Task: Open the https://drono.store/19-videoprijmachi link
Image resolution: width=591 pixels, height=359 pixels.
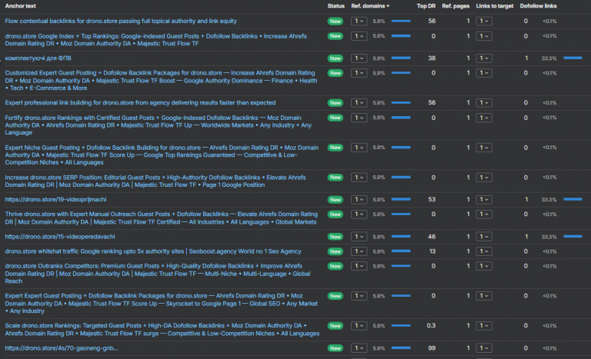Action: click(55, 199)
